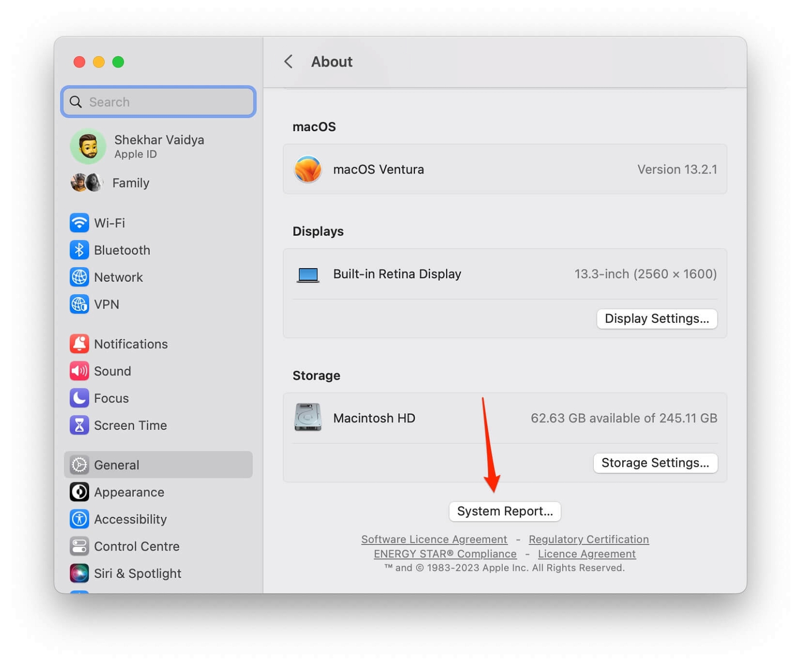Open the VPN settings icon
The width and height of the screenshot is (801, 665).
(x=79, y=304)
